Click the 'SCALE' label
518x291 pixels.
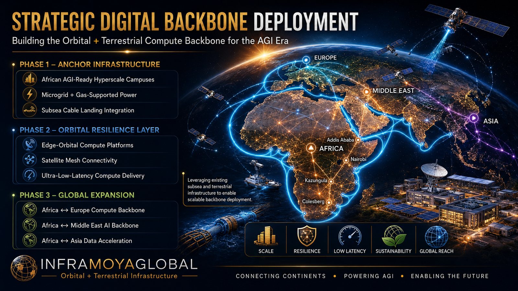tap(266, 251)
